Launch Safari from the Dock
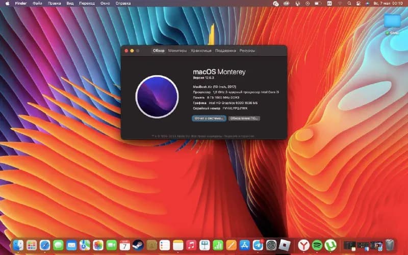408x255 pixels. (x=45, y=245)
